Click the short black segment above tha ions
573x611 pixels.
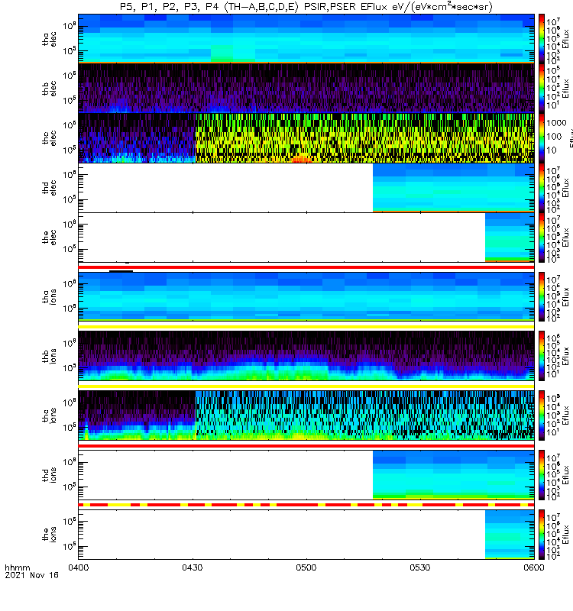[121, 271]
